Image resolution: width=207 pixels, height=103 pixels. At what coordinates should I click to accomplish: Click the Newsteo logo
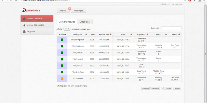point(31,10)
